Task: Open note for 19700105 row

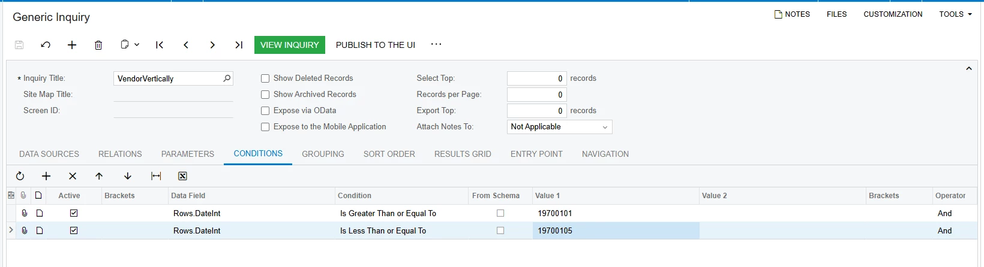Action: (x=40, y=230)
